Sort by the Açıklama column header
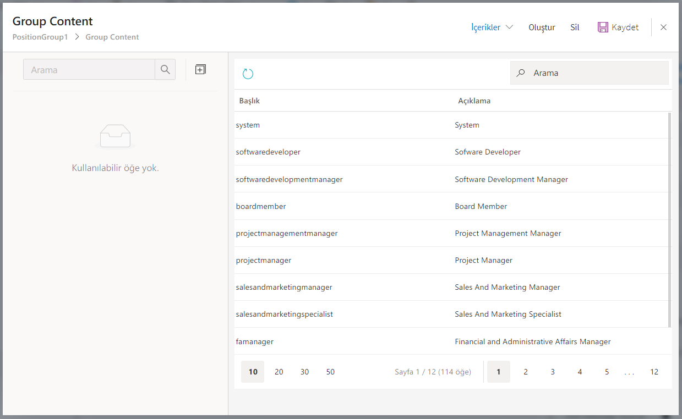 pos(474,101)
